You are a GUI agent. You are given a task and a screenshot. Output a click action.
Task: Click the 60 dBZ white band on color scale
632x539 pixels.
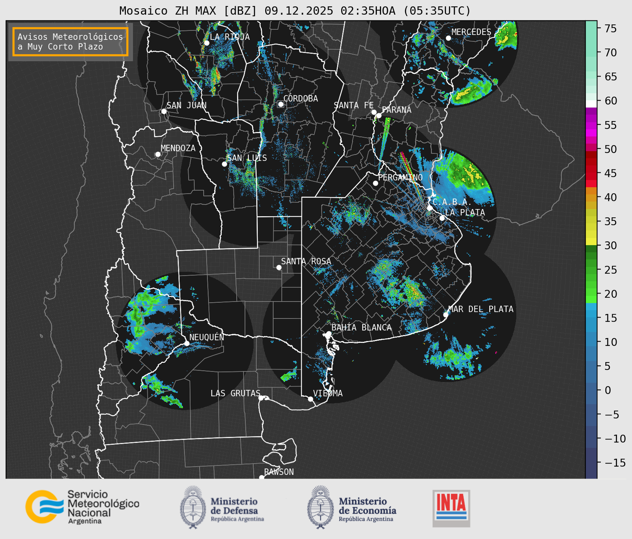pyautogui.click(x=591, y=104)
